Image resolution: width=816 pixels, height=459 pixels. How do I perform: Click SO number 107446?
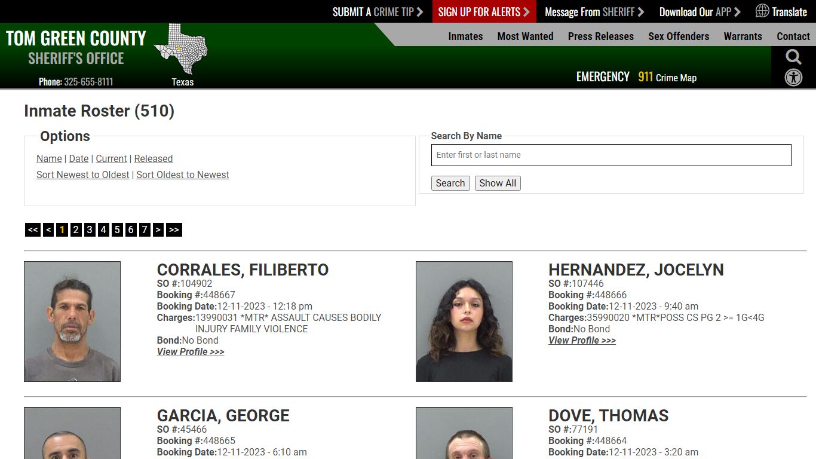(x=588, y=284)
